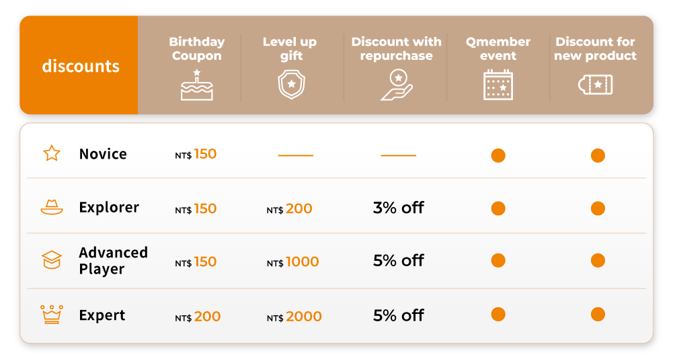Click the Expert crown icon
Viewport: 673px width, 363px height.
[x=52, y=314]
